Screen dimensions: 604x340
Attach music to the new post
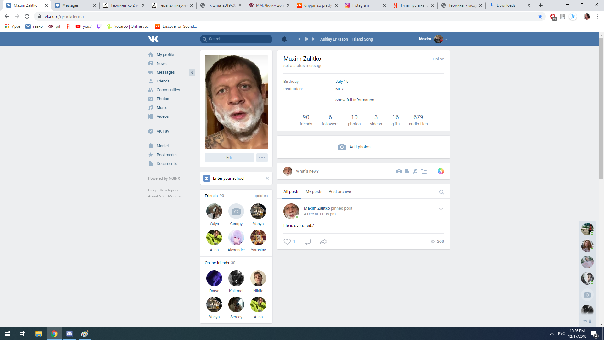click(x=415, y=171)
